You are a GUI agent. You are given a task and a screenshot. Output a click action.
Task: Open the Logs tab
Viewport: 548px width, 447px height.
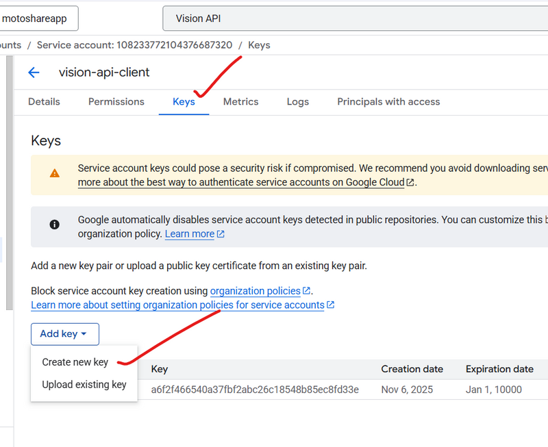pyautogui.click(x=298, y=101)
